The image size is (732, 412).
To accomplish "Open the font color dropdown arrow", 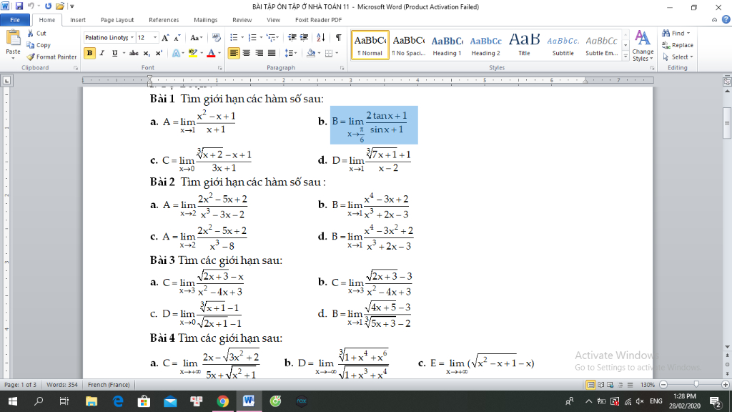I will point(219,53).
